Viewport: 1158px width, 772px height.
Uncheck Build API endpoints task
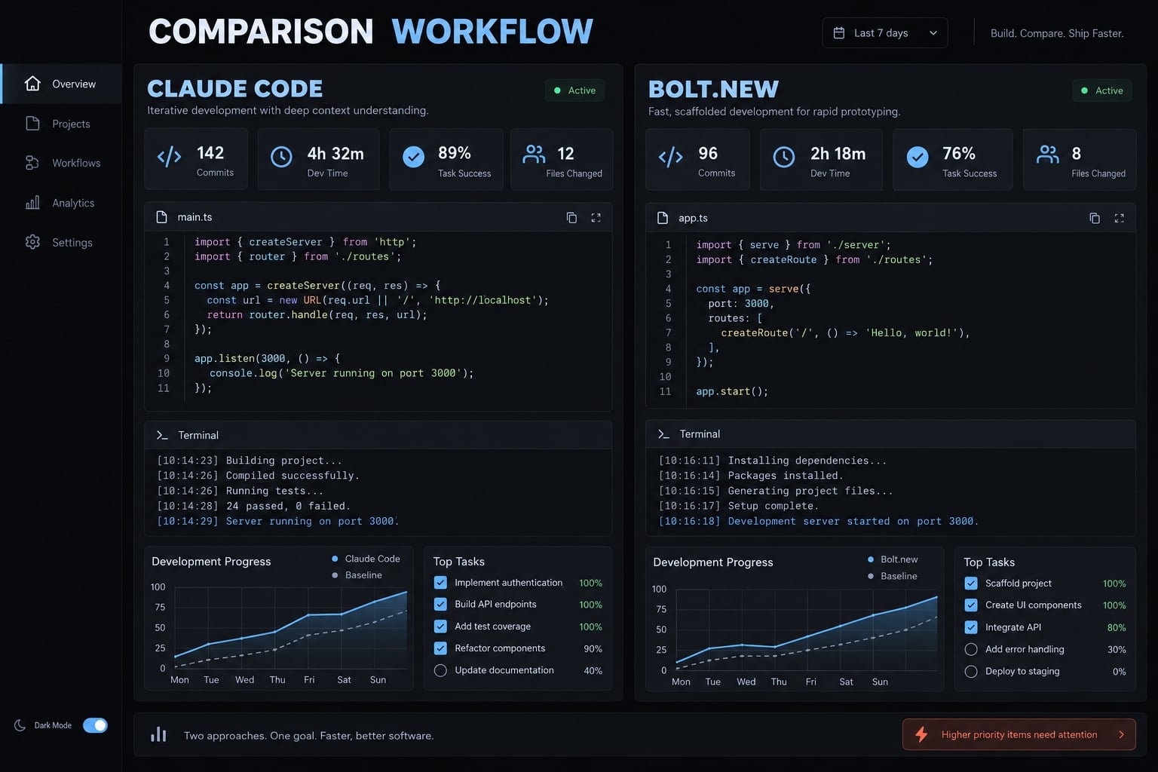tap(440, 605)
